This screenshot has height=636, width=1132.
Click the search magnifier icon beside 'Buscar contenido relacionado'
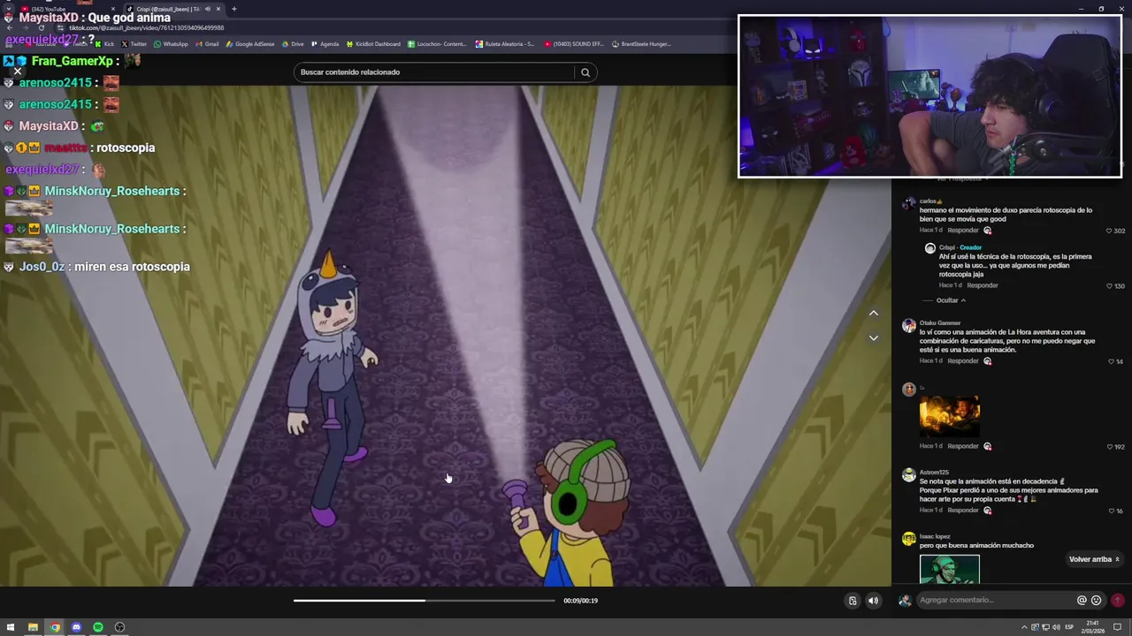585,72
